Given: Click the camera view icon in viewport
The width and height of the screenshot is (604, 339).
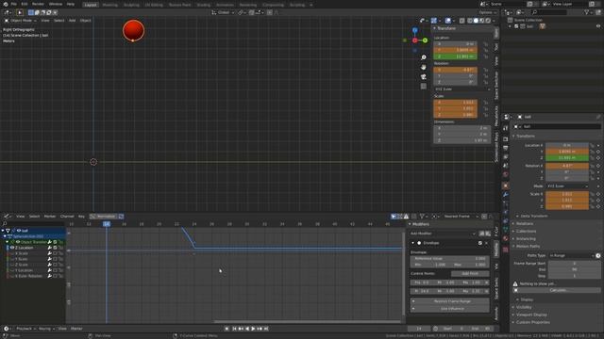Looking at the screenshot, I should [x=424, y=76].
